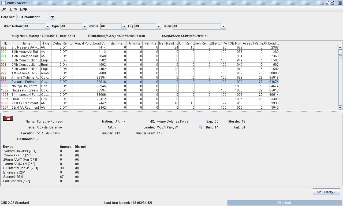Select the 3rd Reserve AA row
The height and width of the screenshot is (206, 343).
140,47
